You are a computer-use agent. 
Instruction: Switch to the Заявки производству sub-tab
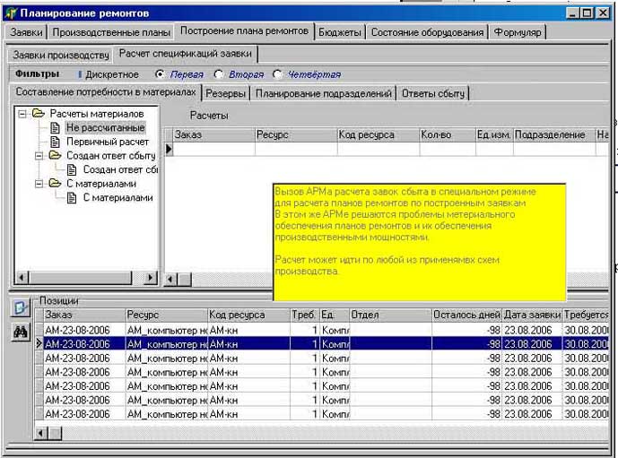(61, 55)
